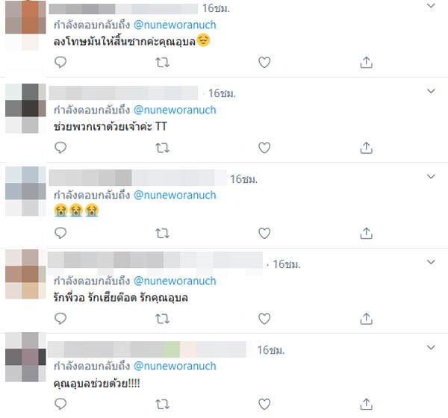Open @nuneworanuch mention in first tweet
Viewport: 448px width, 418px height.
click(175, 25)
